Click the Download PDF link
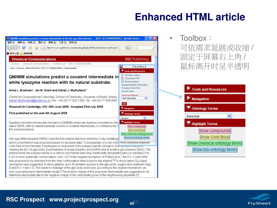 (x=132, y=78)
